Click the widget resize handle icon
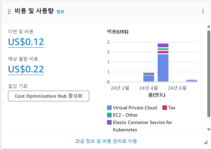The height and width of the screenshot is (150, 211). [x=206, y=142]
